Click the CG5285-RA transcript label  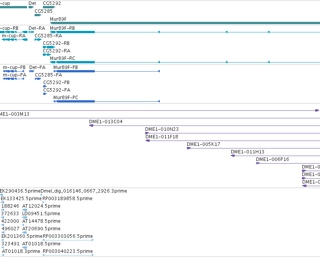point(49,36)
